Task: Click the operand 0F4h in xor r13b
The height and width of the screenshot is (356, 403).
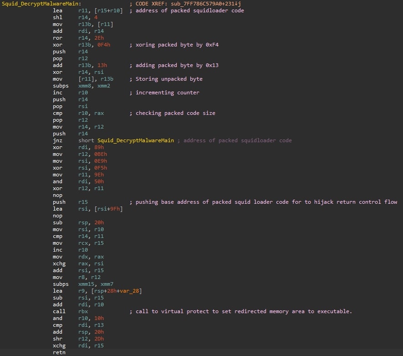Action: click(103, 45)
